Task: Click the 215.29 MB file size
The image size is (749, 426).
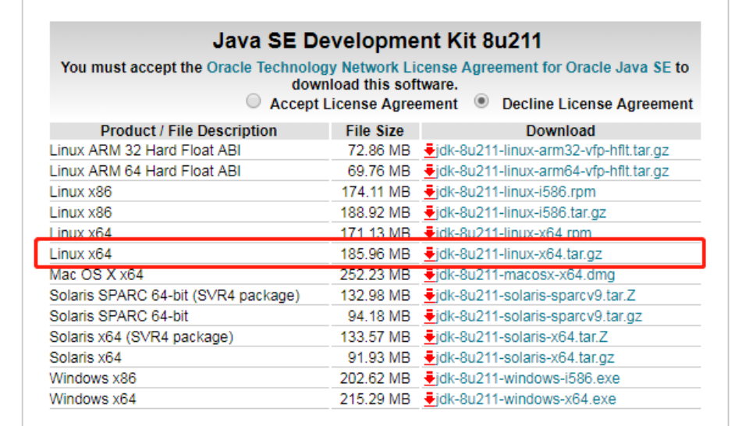Action: 375,399
